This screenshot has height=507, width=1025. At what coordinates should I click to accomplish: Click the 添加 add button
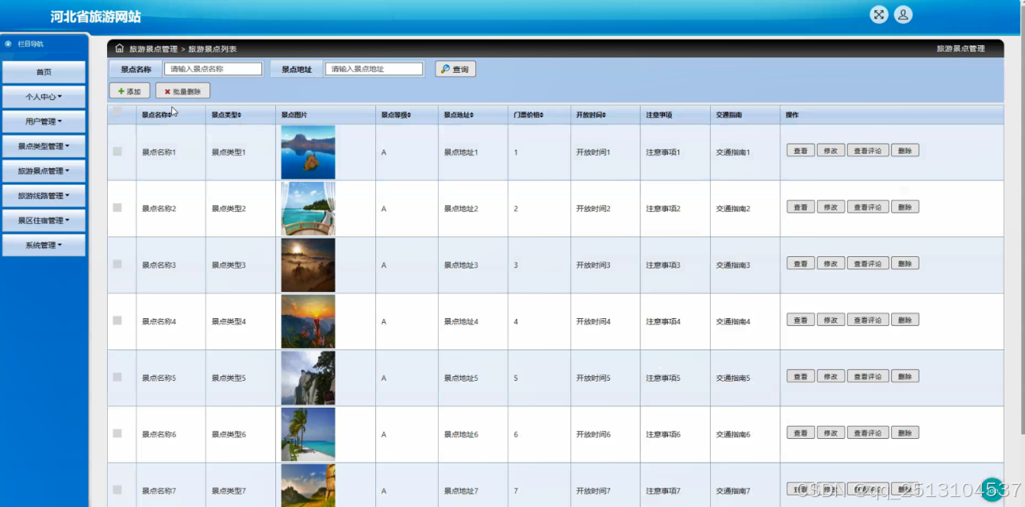(130, 91)
